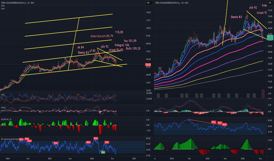
Task: Select the highest Bear label near 2026 in the left RSI
Action: (96, 138)
